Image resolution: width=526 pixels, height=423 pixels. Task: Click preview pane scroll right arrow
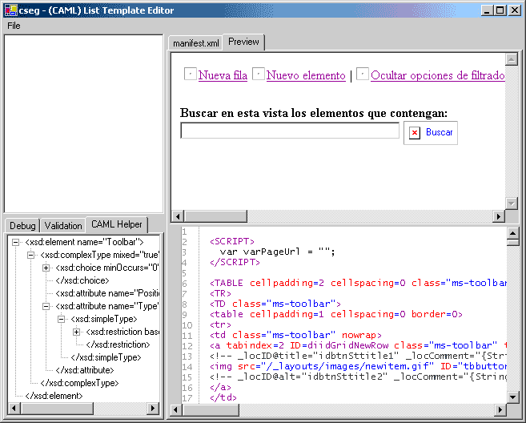pyautogui.click(x=499, y=216)
